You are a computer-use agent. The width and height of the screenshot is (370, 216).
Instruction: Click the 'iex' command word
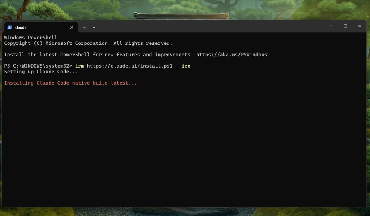[x=186, y=66]
